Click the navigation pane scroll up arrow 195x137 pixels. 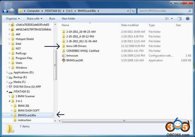55,24
